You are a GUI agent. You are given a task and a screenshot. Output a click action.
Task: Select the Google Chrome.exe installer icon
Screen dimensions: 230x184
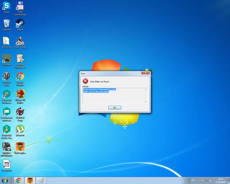tap(20, 61)
